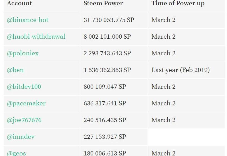Visit the @poloniex profile link

point(23,53)
